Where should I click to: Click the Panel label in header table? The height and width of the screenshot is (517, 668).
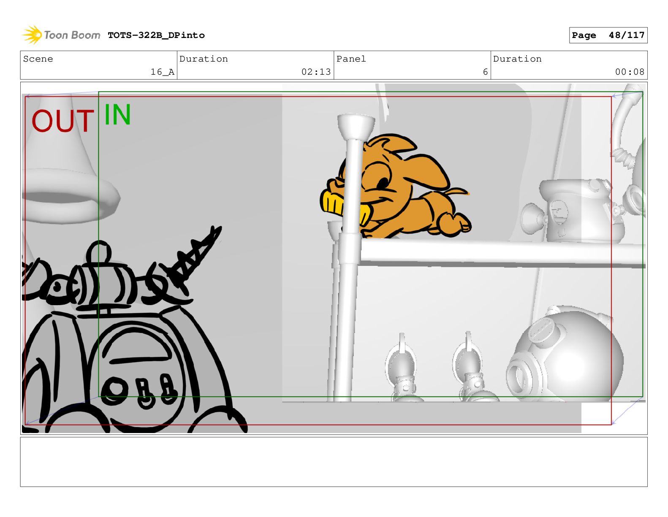coord(351,59)
